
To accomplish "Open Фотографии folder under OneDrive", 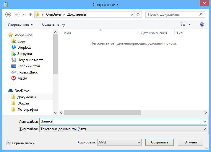I will click(27, 109).
